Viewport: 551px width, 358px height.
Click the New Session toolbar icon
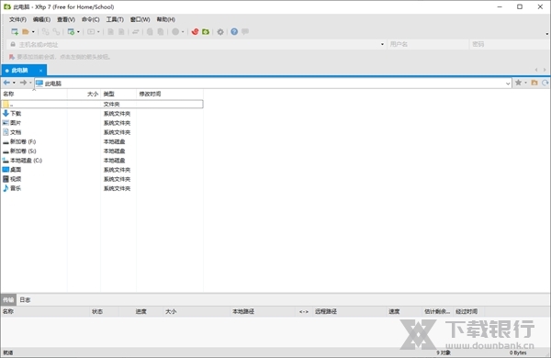(15, 31)
